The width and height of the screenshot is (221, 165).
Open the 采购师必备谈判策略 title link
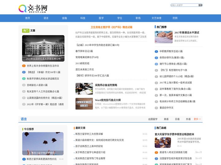(106, 85)
